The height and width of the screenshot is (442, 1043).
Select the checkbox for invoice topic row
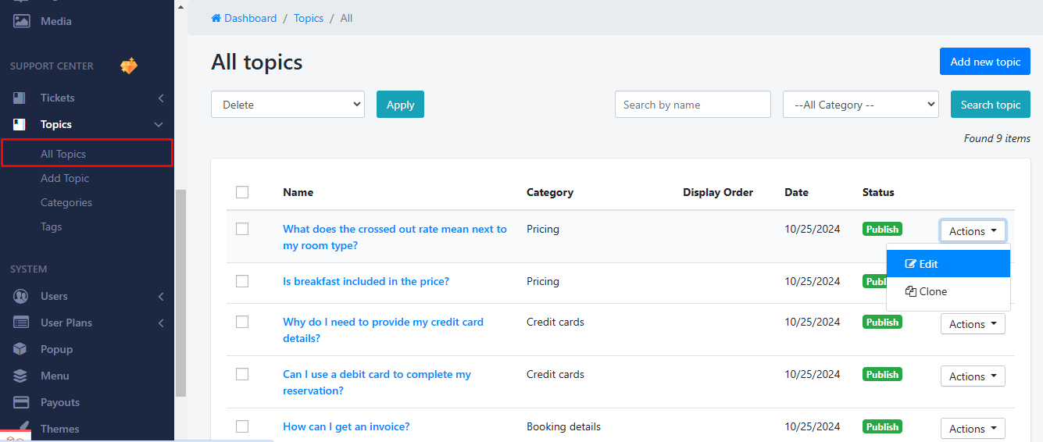pyautogui.click(x=242, y=426)
